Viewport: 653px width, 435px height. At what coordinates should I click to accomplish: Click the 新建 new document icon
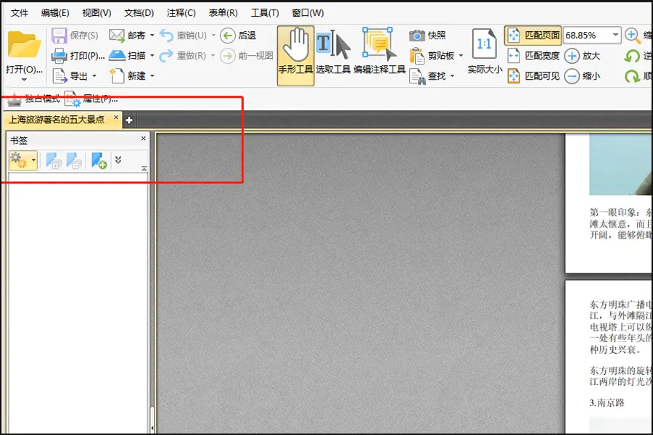click(x=117, y=75)
